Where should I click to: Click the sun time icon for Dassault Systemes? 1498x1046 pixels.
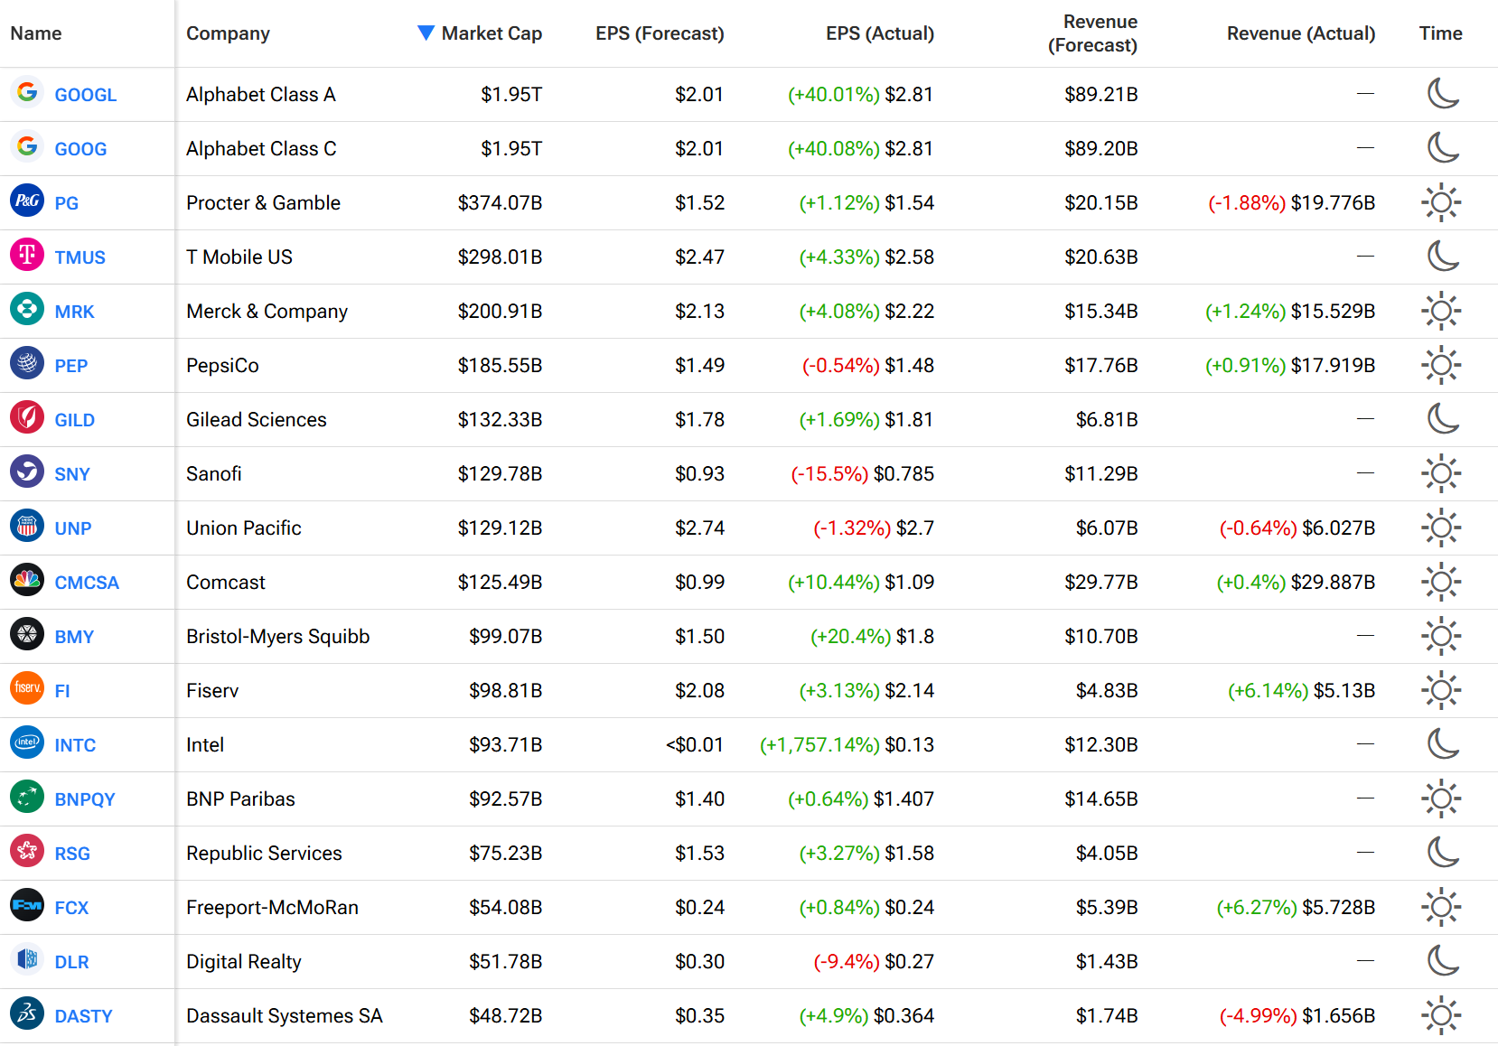1441,1015
